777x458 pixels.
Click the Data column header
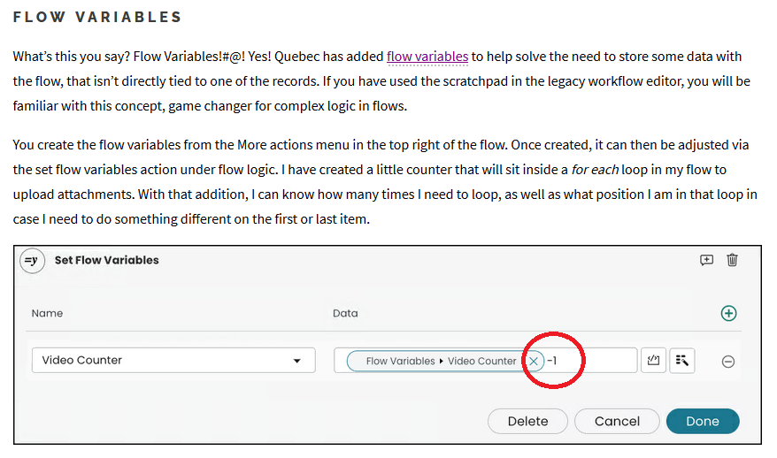coord(345,313)
